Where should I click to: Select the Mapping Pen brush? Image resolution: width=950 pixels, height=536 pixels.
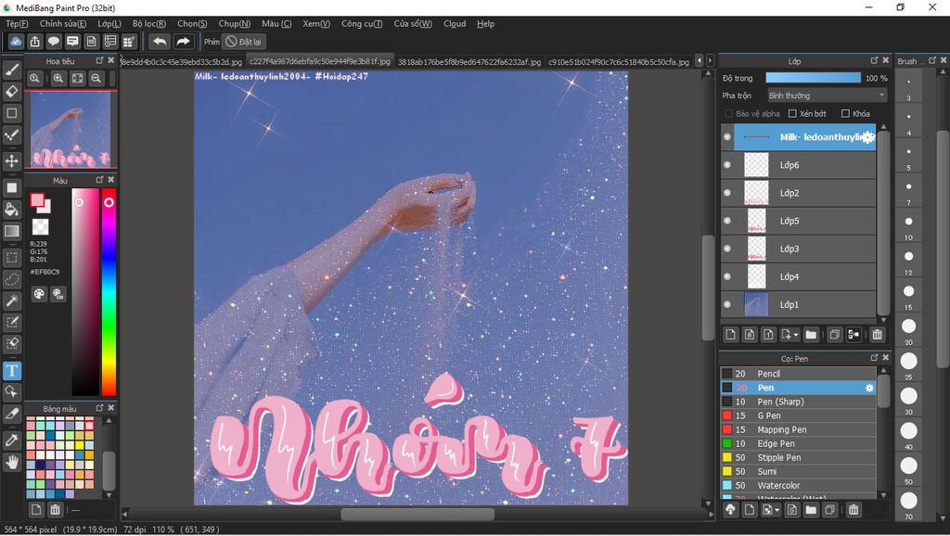tap(799, 429)
